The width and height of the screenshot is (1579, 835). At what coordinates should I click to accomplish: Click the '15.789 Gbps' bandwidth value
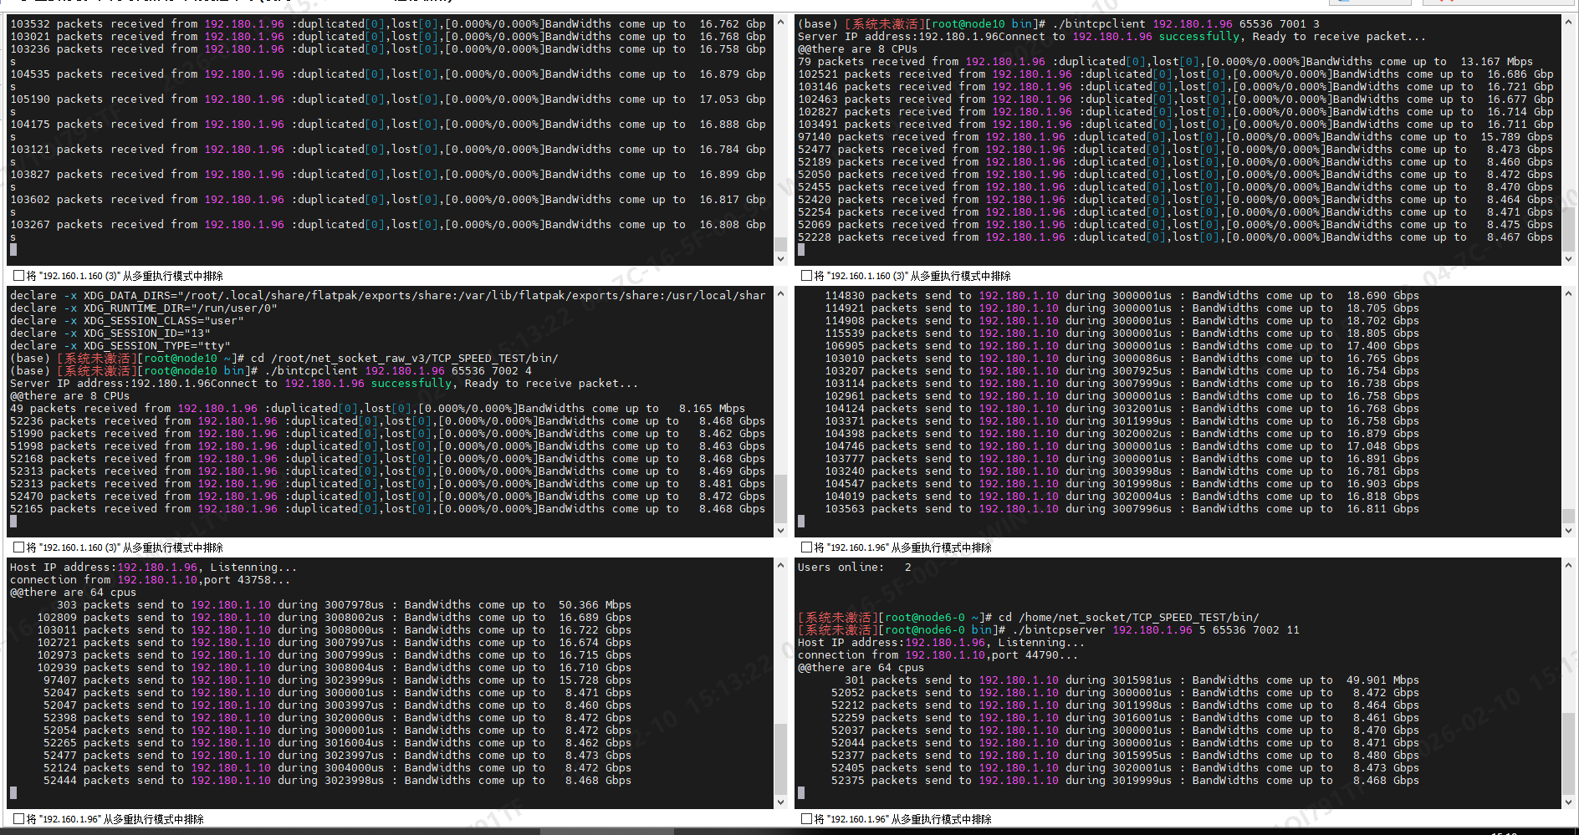coord(1517,137)
